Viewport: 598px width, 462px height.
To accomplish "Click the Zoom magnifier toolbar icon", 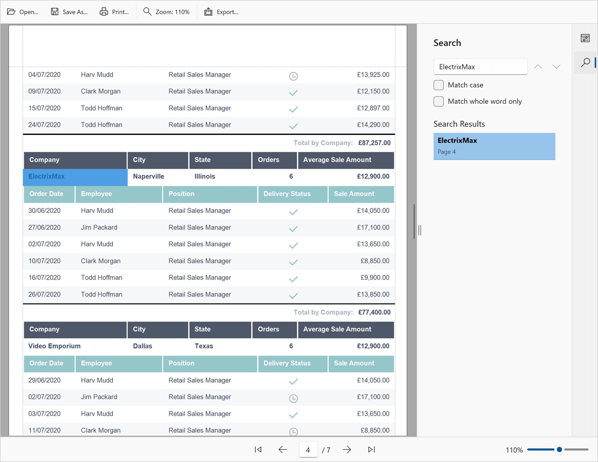I will pos(147,11).
